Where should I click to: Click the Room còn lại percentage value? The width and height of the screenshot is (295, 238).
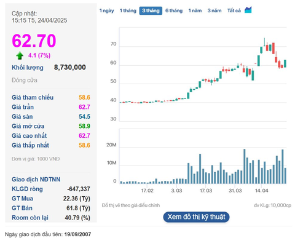point(77,218)
